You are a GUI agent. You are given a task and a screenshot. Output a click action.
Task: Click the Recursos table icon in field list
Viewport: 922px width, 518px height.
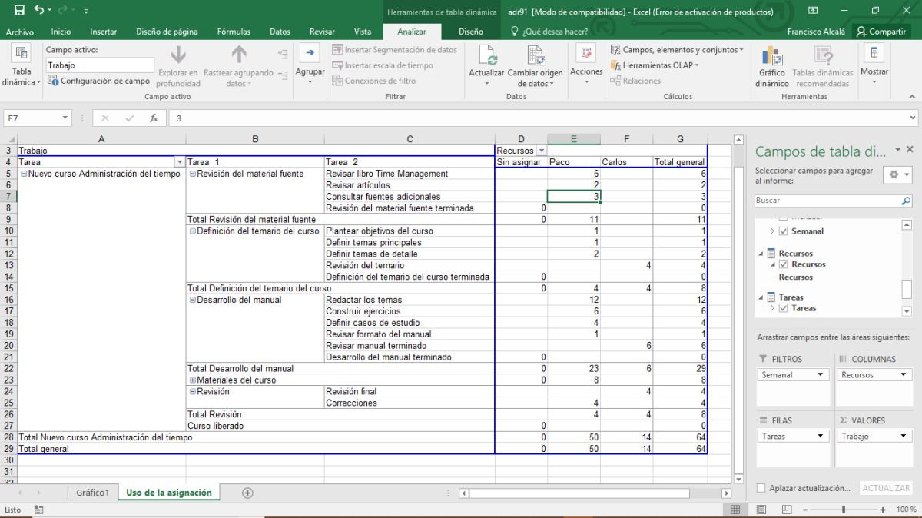(772, 253)
